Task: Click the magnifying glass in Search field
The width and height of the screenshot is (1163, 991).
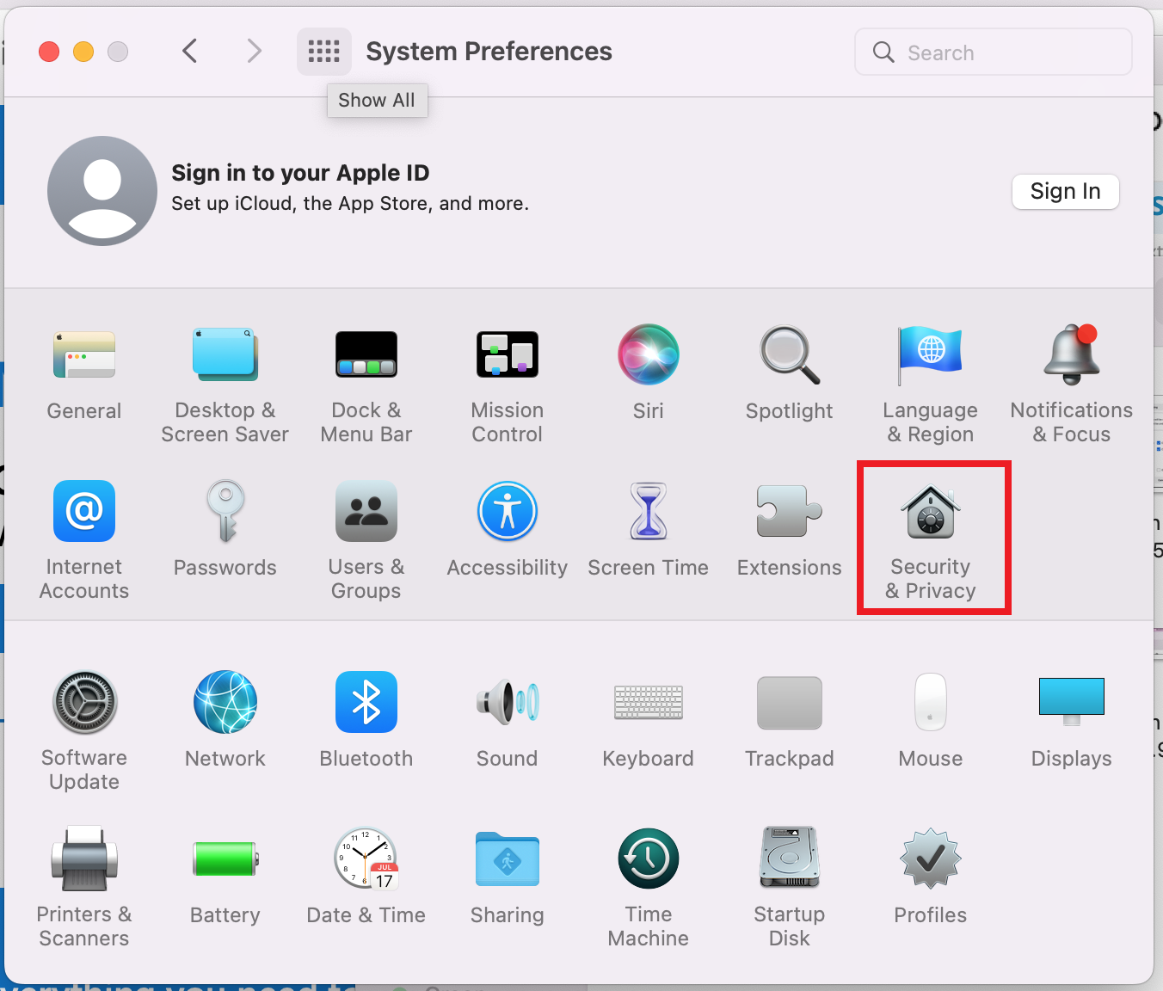Action: click(x=883, y=52)
